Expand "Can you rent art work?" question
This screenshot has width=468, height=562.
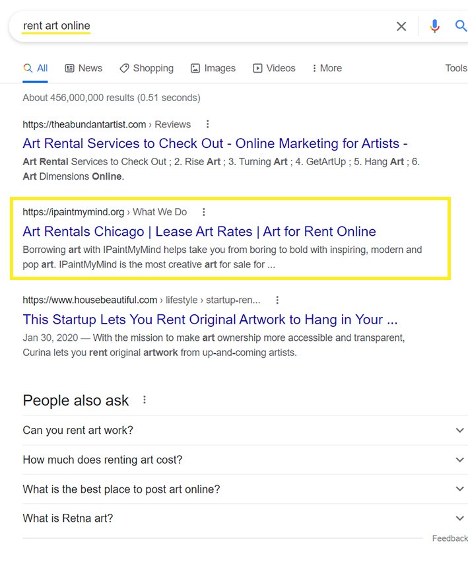click(x=459, y=431)
